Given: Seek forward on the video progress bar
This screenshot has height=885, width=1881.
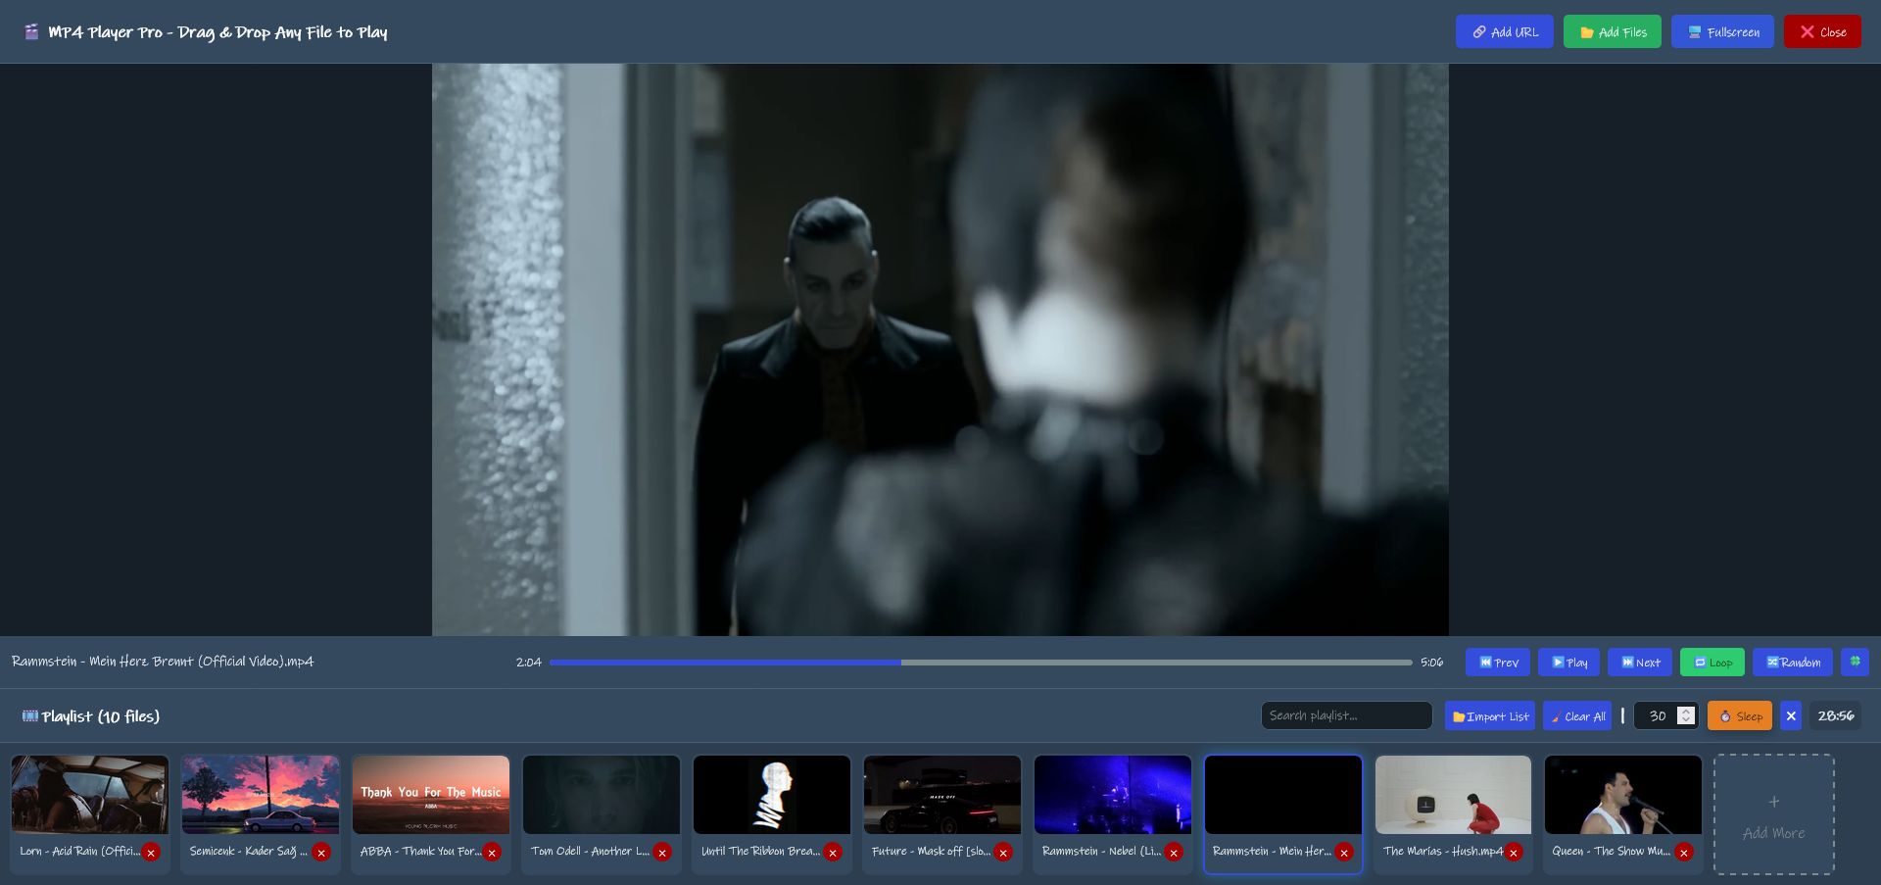Looking at the screenshot, I should [1127, 663].
